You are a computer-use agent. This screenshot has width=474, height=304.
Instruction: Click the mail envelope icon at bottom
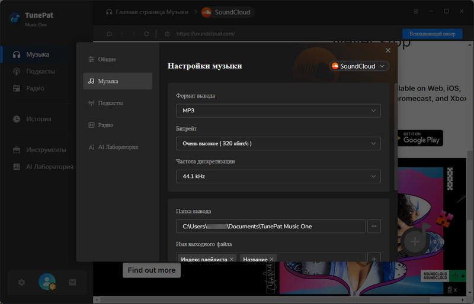(72, 283)
